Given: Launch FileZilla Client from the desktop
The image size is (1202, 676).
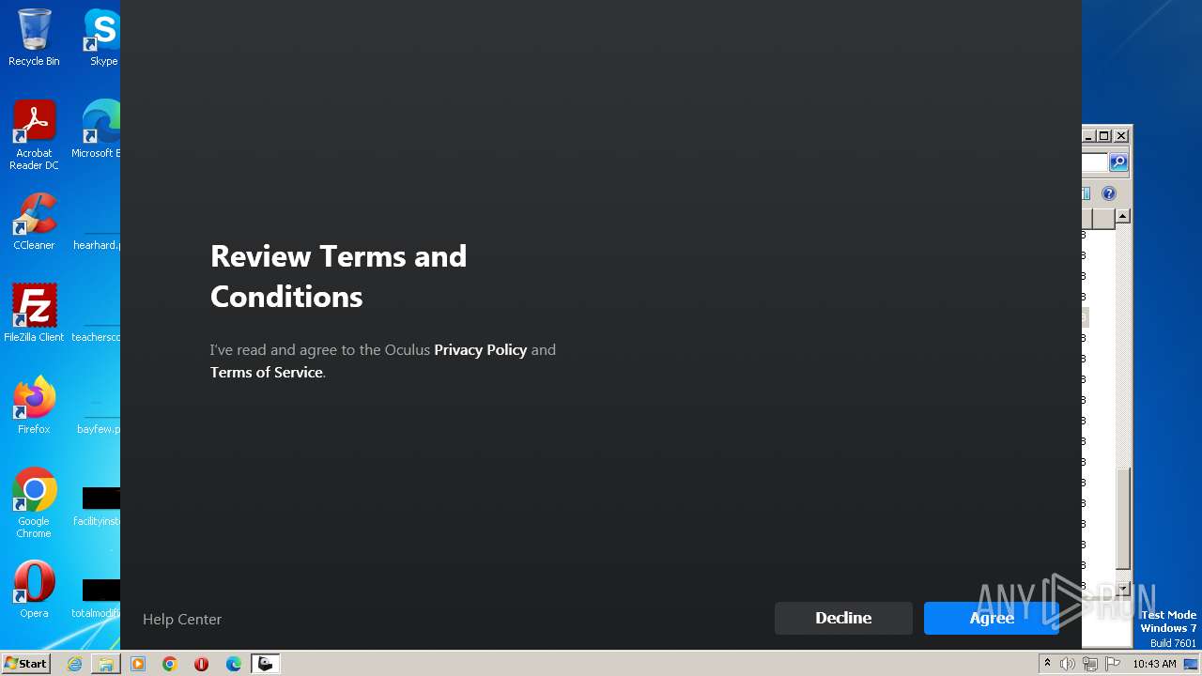Looking at the screenshot, I should 34,314.
